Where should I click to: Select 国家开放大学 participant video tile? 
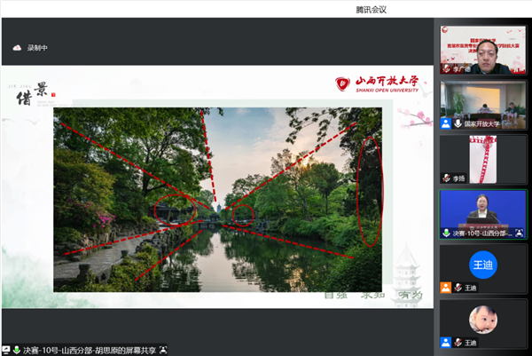(483, 102)
